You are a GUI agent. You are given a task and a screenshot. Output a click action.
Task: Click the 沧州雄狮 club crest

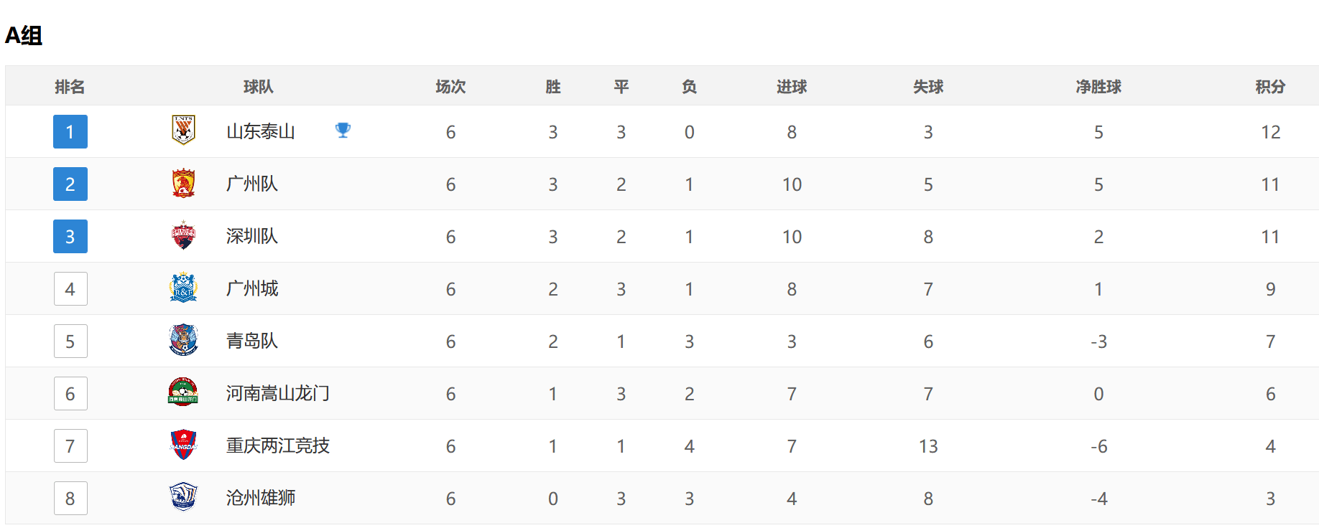(183, 497)
